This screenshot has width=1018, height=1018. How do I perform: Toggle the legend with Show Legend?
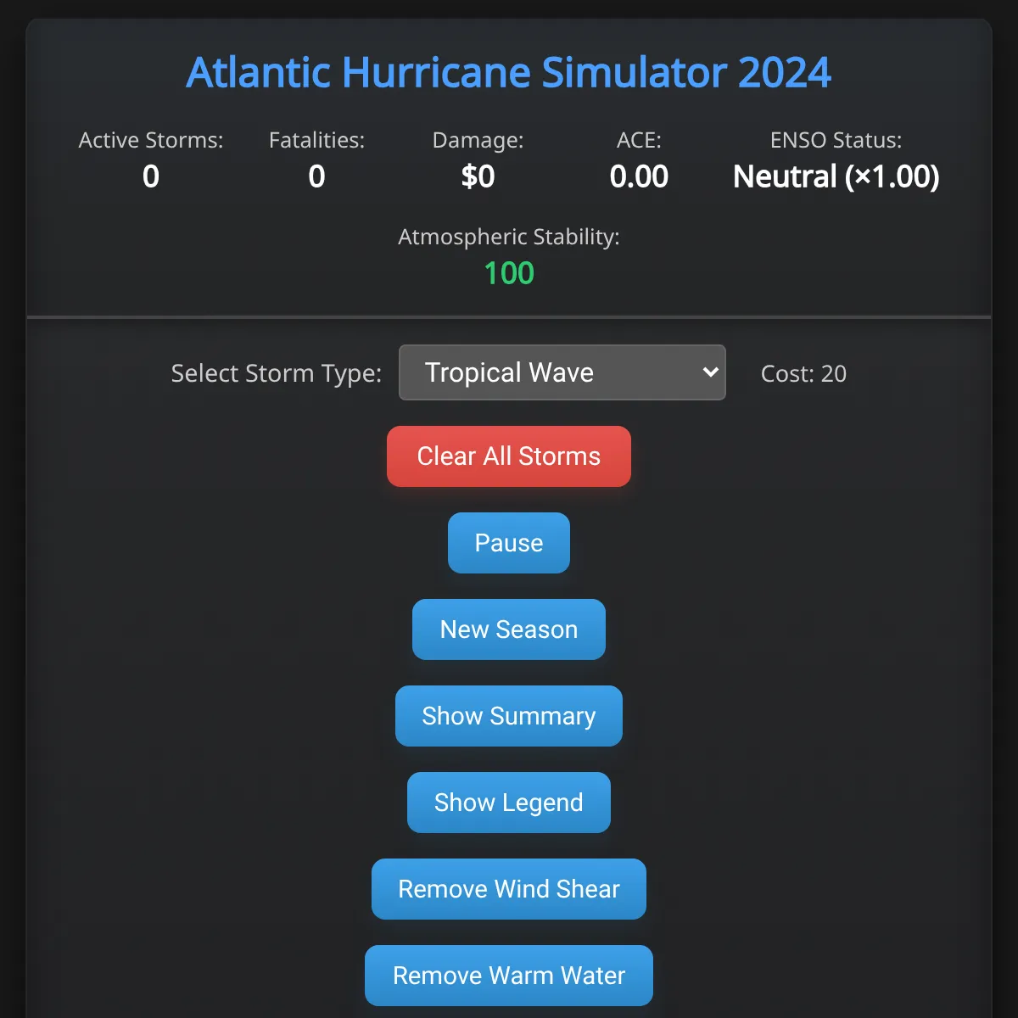click(509, 803)
